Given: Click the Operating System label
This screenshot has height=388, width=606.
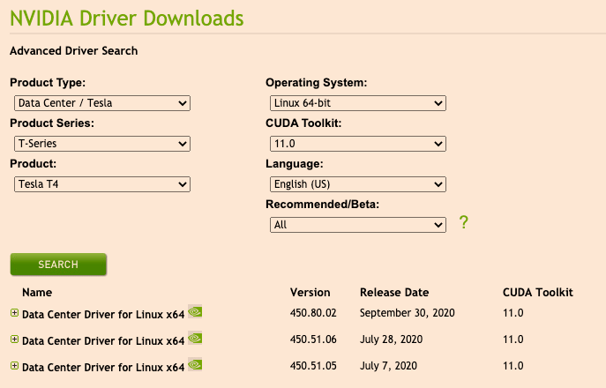Looking at the screenshot, I should 316,83.
